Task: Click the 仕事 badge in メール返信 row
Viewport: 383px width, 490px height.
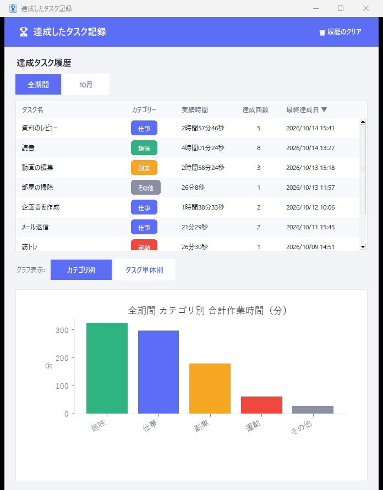Action: click(144, 227)
